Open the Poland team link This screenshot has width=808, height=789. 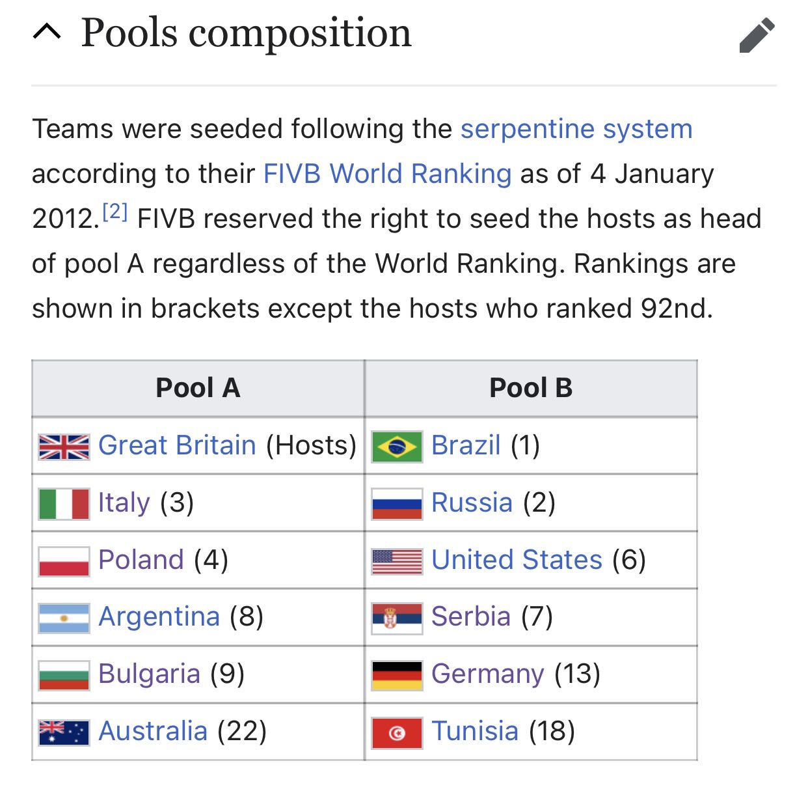(141, 560)
